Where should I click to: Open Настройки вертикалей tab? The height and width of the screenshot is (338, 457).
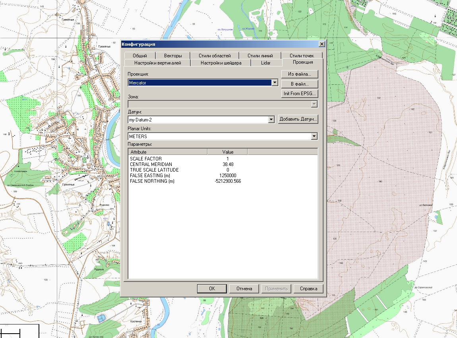coord(157,63)
